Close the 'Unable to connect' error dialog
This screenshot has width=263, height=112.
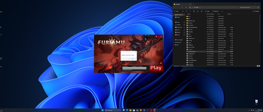[x=135, y=52]
